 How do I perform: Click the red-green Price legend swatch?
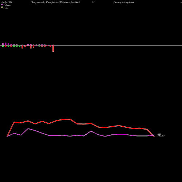(2, 7)
